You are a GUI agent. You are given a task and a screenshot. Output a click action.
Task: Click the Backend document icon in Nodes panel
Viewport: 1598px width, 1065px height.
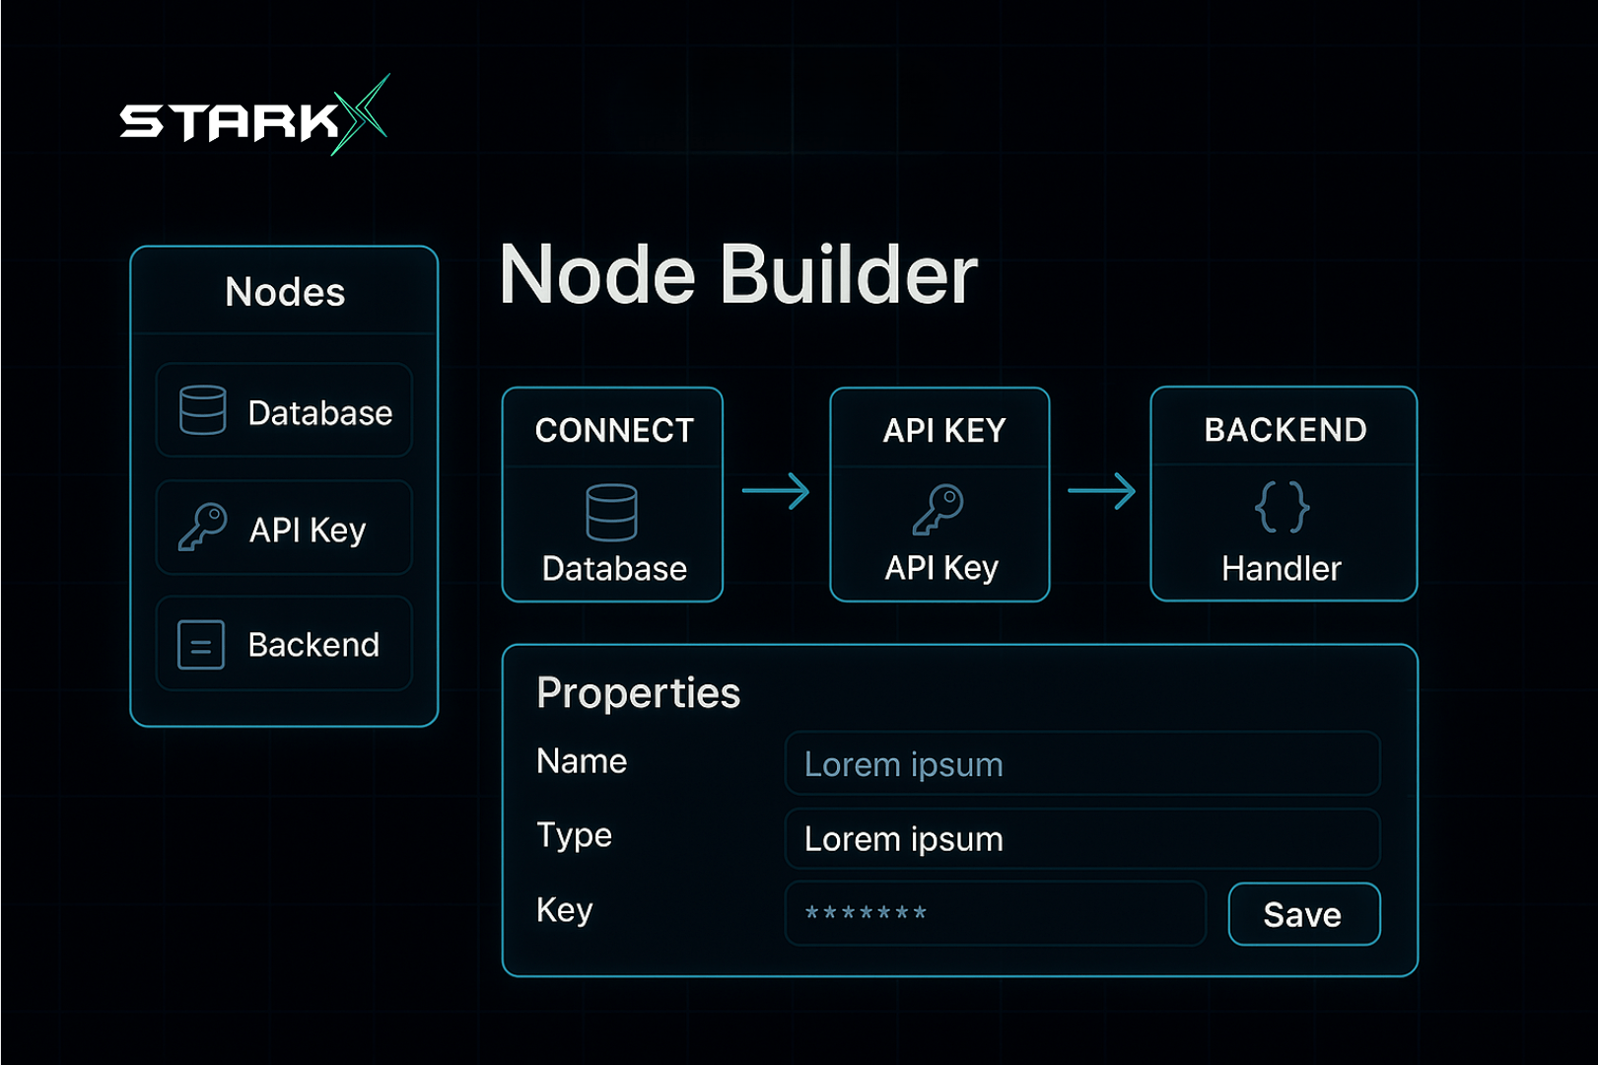click(x=201, y=645)
